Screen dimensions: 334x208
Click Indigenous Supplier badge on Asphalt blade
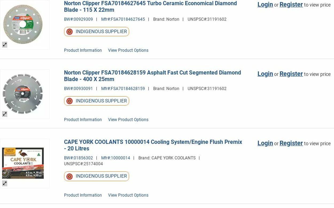point(96,101)
